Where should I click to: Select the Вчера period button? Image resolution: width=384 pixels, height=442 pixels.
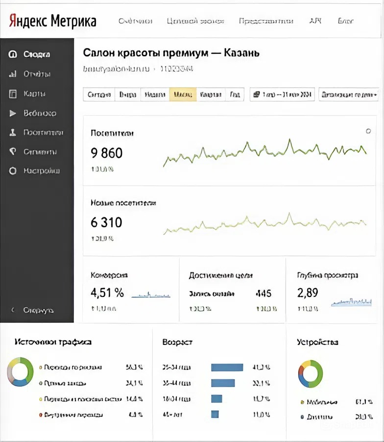(x=128, y=95)
